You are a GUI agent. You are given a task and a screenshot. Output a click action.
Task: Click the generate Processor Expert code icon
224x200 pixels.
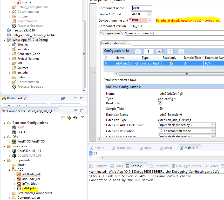click(x=69, y=118)
